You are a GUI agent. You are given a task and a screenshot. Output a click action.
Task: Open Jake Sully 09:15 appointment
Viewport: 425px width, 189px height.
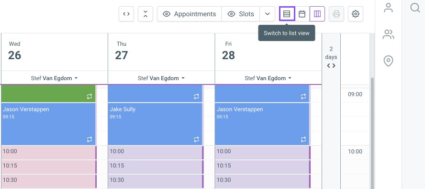[156, 124]
